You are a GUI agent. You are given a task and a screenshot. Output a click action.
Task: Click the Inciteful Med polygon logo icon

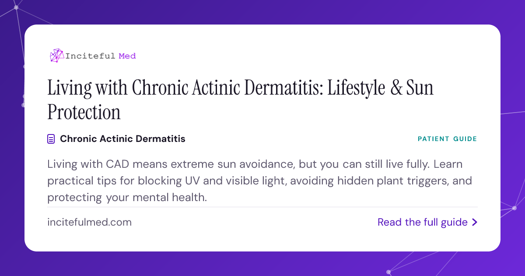click(x=57, y=55)
